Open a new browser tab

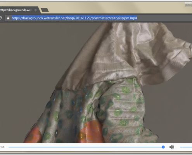point(45,10)
